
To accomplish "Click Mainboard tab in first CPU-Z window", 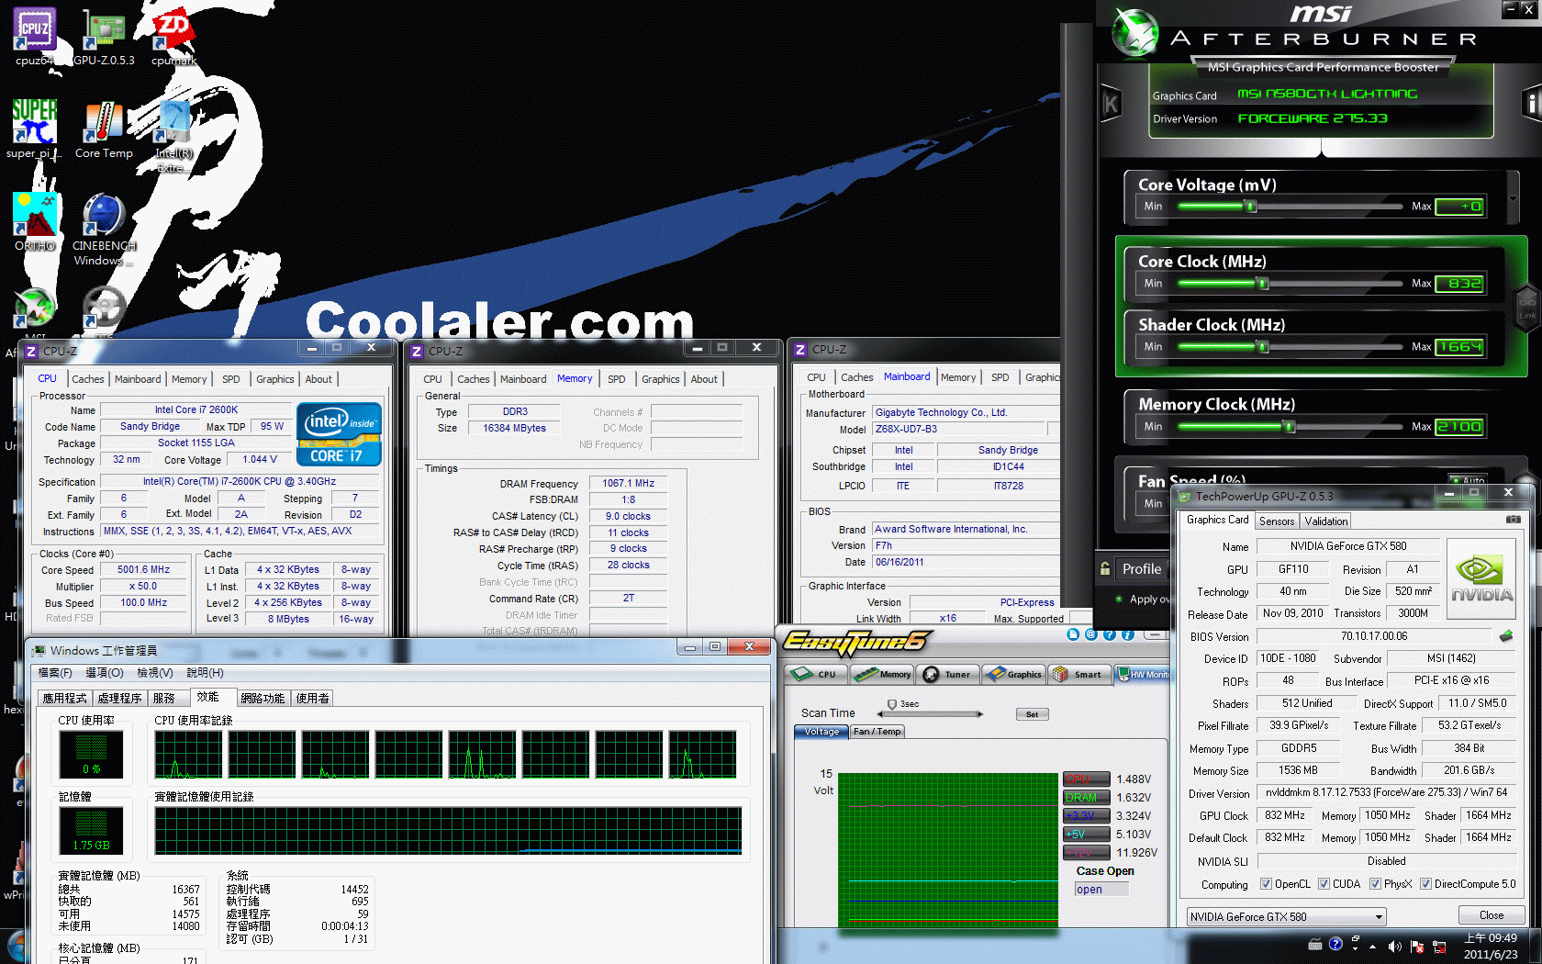I will click(138, 379).
